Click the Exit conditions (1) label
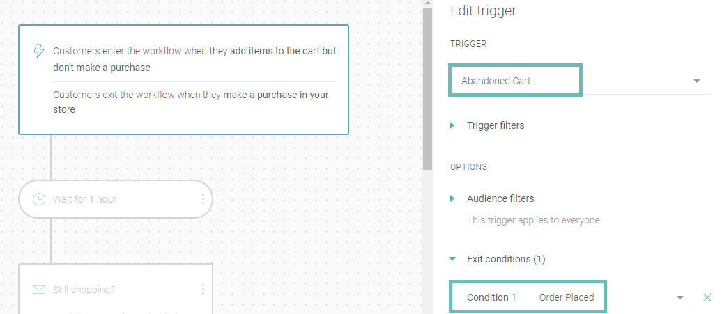Viewport: 722px width, 314px height. click(506, 259)
